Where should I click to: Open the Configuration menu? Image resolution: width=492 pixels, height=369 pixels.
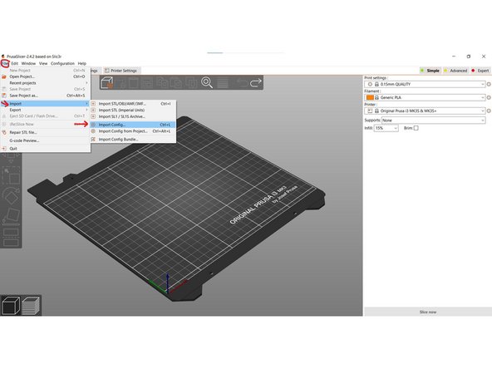(x=62, y=63)
